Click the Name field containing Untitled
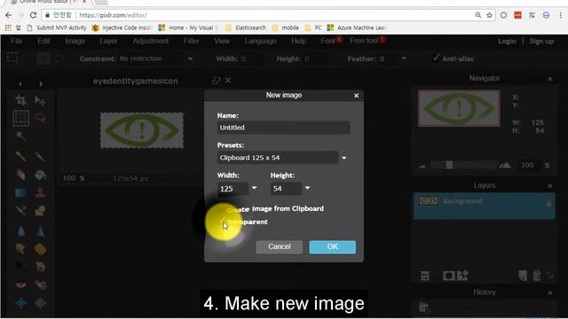Image resolution: width=568 pixels, height=319 pixels. pyautogui.click(x=284, y=128)
